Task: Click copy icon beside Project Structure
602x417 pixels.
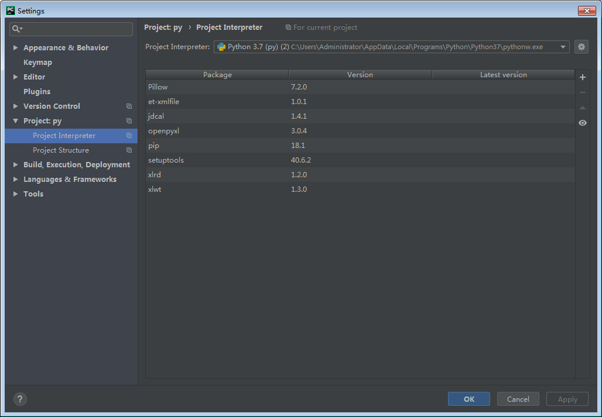Action: click(x=129, y=150)
